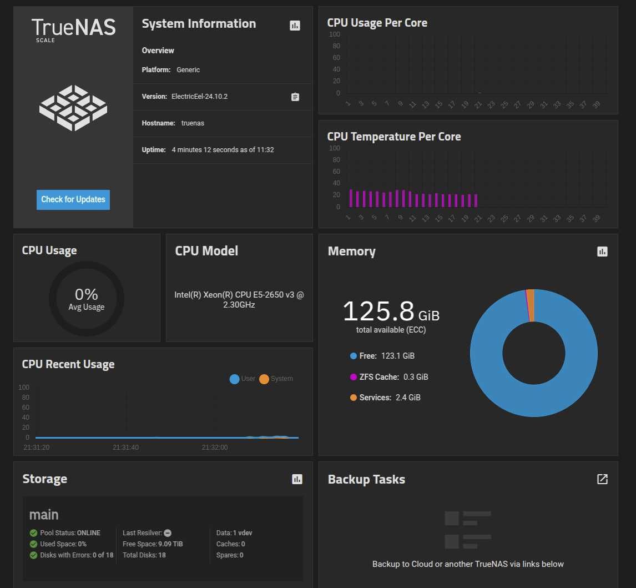Click the Overview heading
The height and width of the screenshot is (588, 636).
tap(158, 51)
